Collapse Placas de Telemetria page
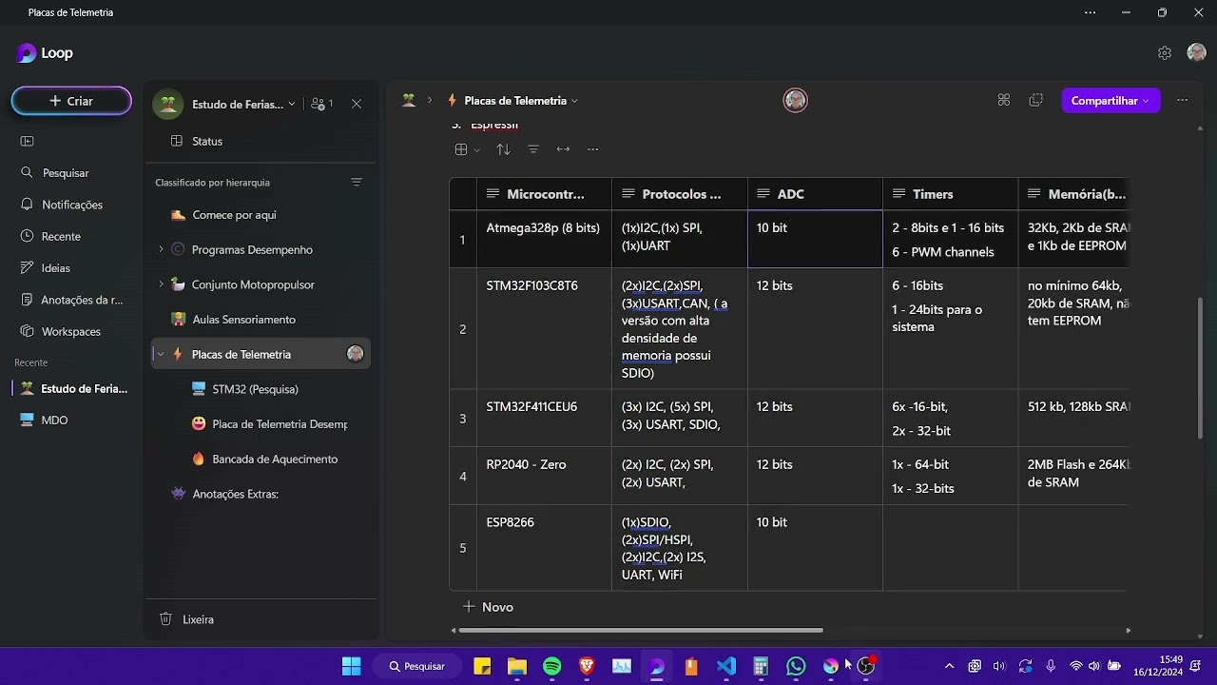Image resolution: width=1217 pixels, height=685 pixels. [x=161, y=354]
